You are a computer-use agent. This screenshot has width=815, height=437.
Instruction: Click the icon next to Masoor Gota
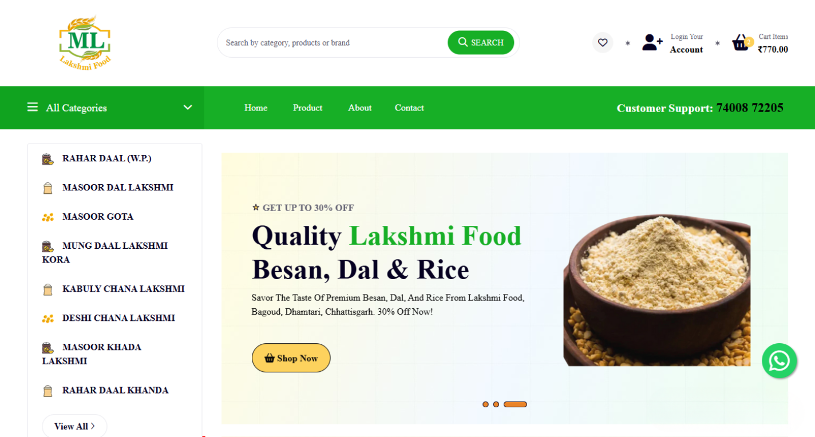(x=48, y=217)
